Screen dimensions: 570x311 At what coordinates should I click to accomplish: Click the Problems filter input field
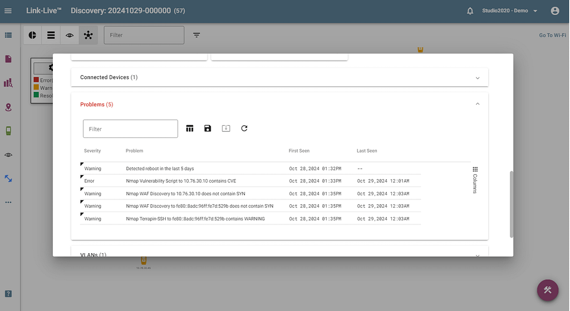point(130,129)
